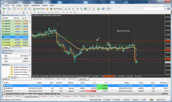
Task: Click the search magnifier icon
Action: 165,9
